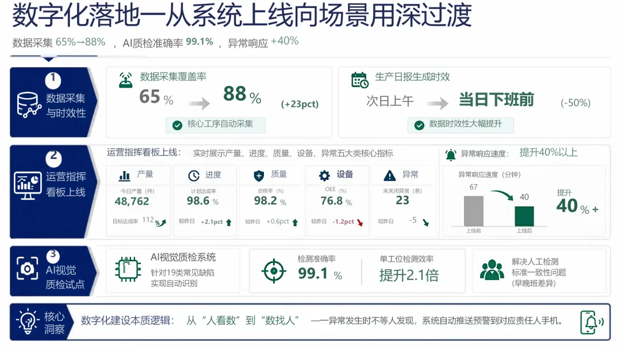Click the antenna icon next to 数据采集覆盖率
This screenshot has height=349, width=621.
coord(126,80)
